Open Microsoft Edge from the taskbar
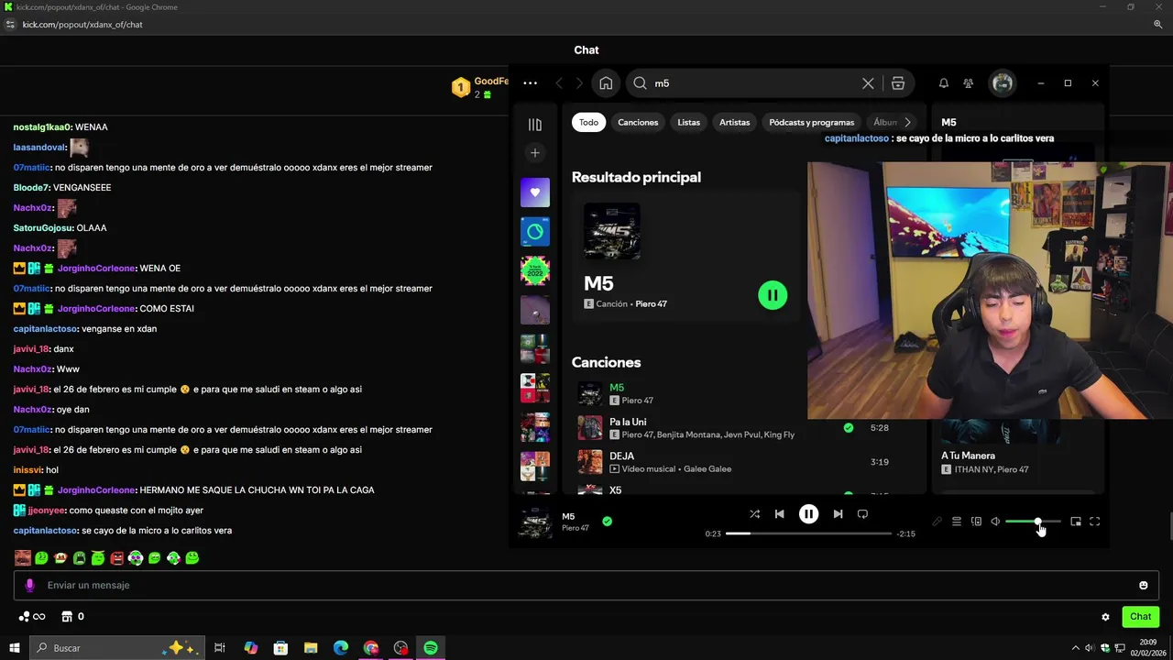 [x=341, y=648]
